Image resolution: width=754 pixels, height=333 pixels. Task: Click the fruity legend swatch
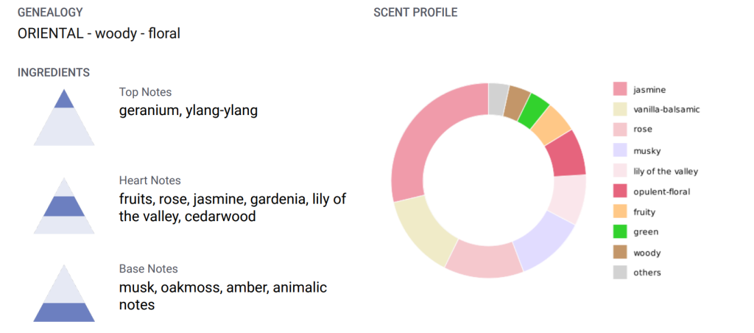pyautogui.click(x=620, y=211)
